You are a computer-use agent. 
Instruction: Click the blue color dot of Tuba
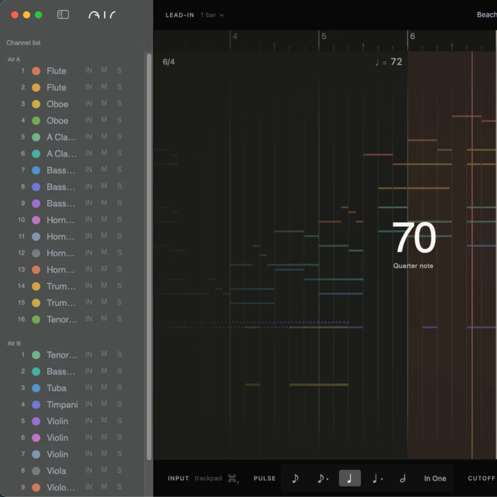pyautogui.click(x=36, y=388)
